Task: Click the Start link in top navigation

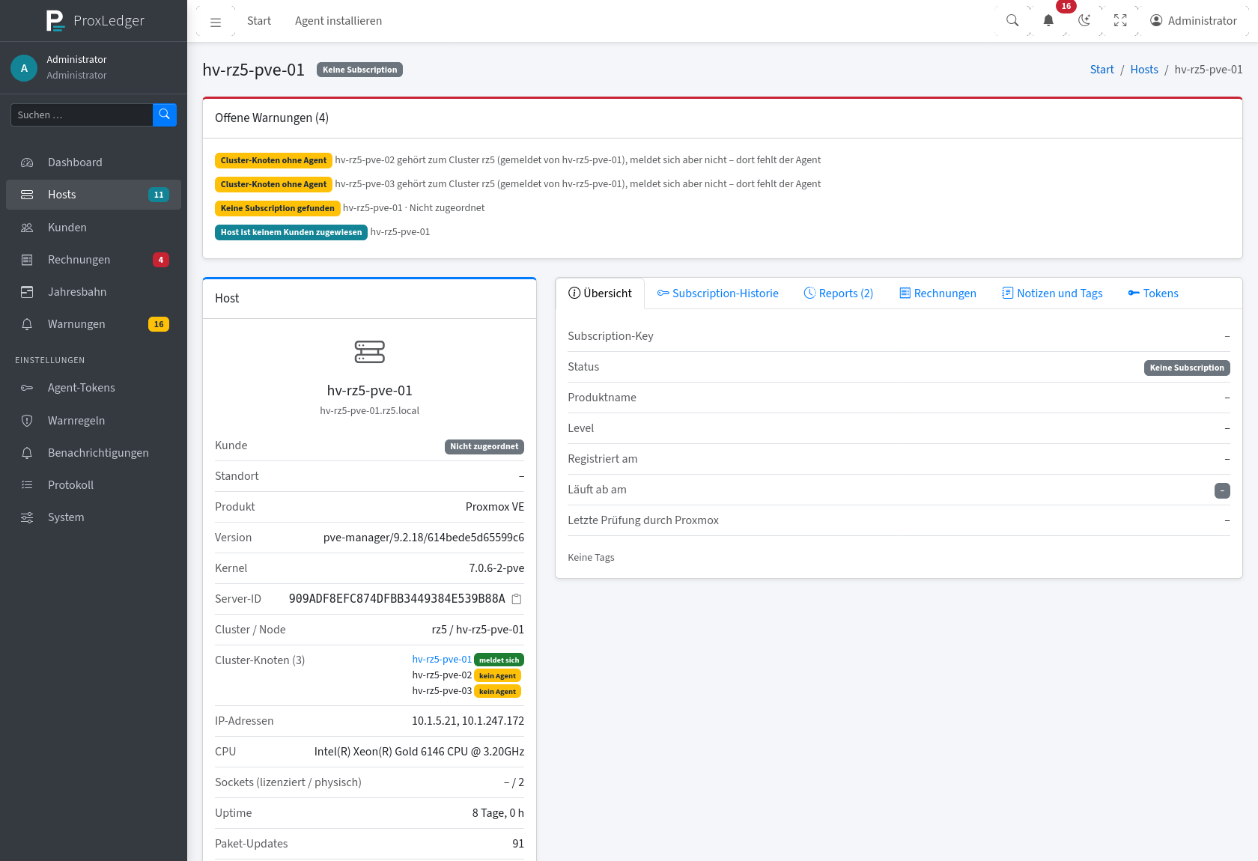Action: [259, 21]
